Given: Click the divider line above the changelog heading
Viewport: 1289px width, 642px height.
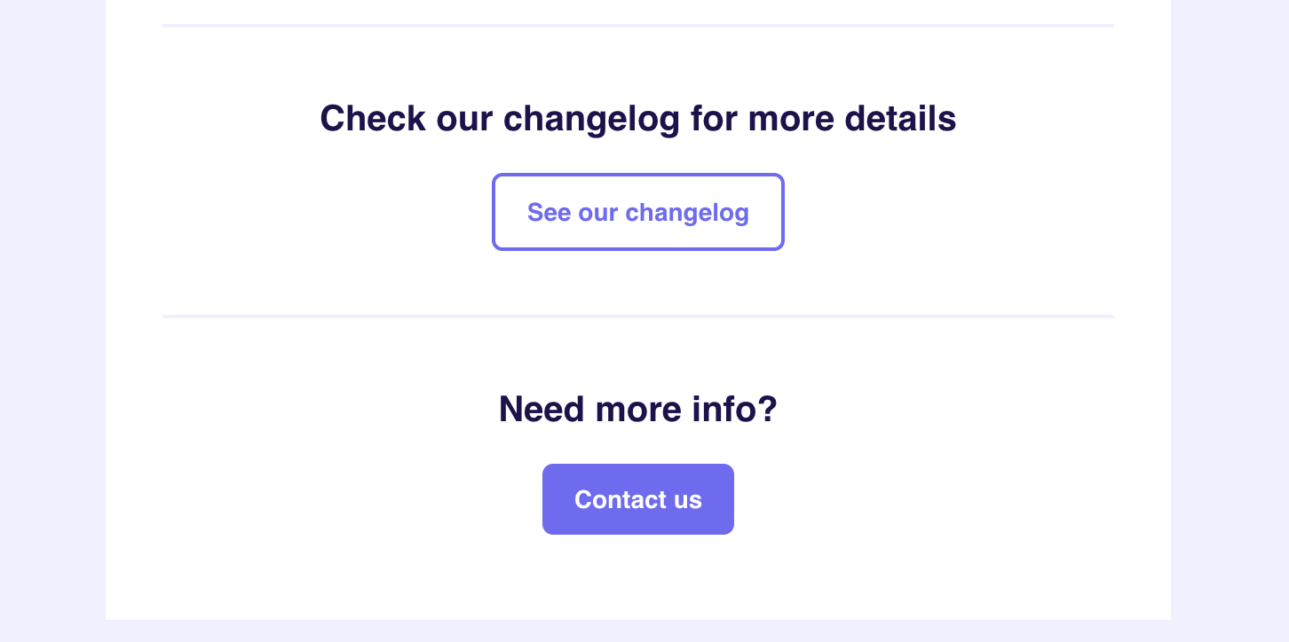Looking at the screenshot, I should [x=638, y=26].
